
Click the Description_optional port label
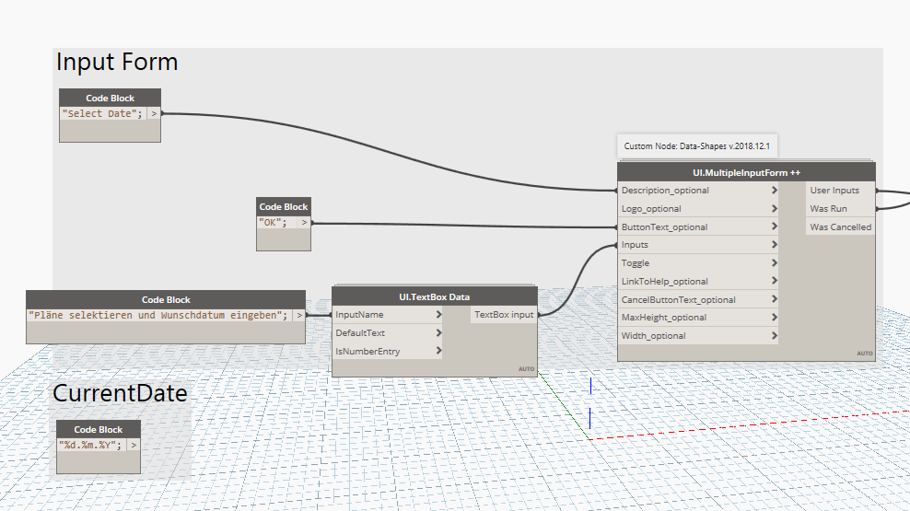point(665,191)
